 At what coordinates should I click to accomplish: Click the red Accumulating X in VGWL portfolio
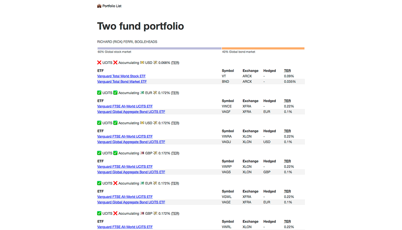click(x=115, y=183)
